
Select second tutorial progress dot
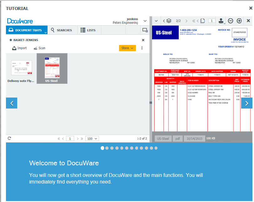pos(107,148)
